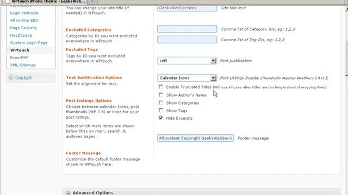348x195 pixels.
Task: Click the Footer message text field
Action: (x=195, y=138)
